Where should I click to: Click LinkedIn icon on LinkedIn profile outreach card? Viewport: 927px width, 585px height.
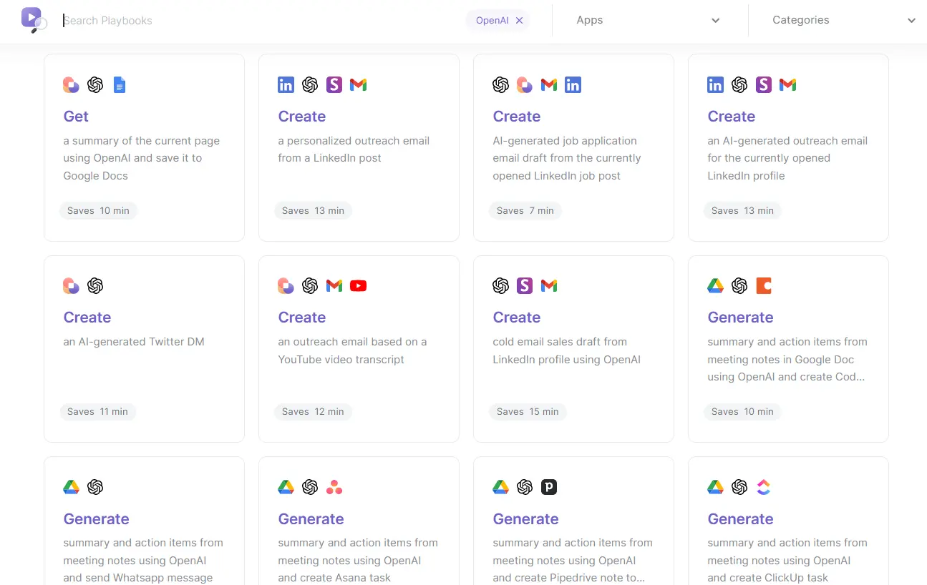click(x=715, y=85)
